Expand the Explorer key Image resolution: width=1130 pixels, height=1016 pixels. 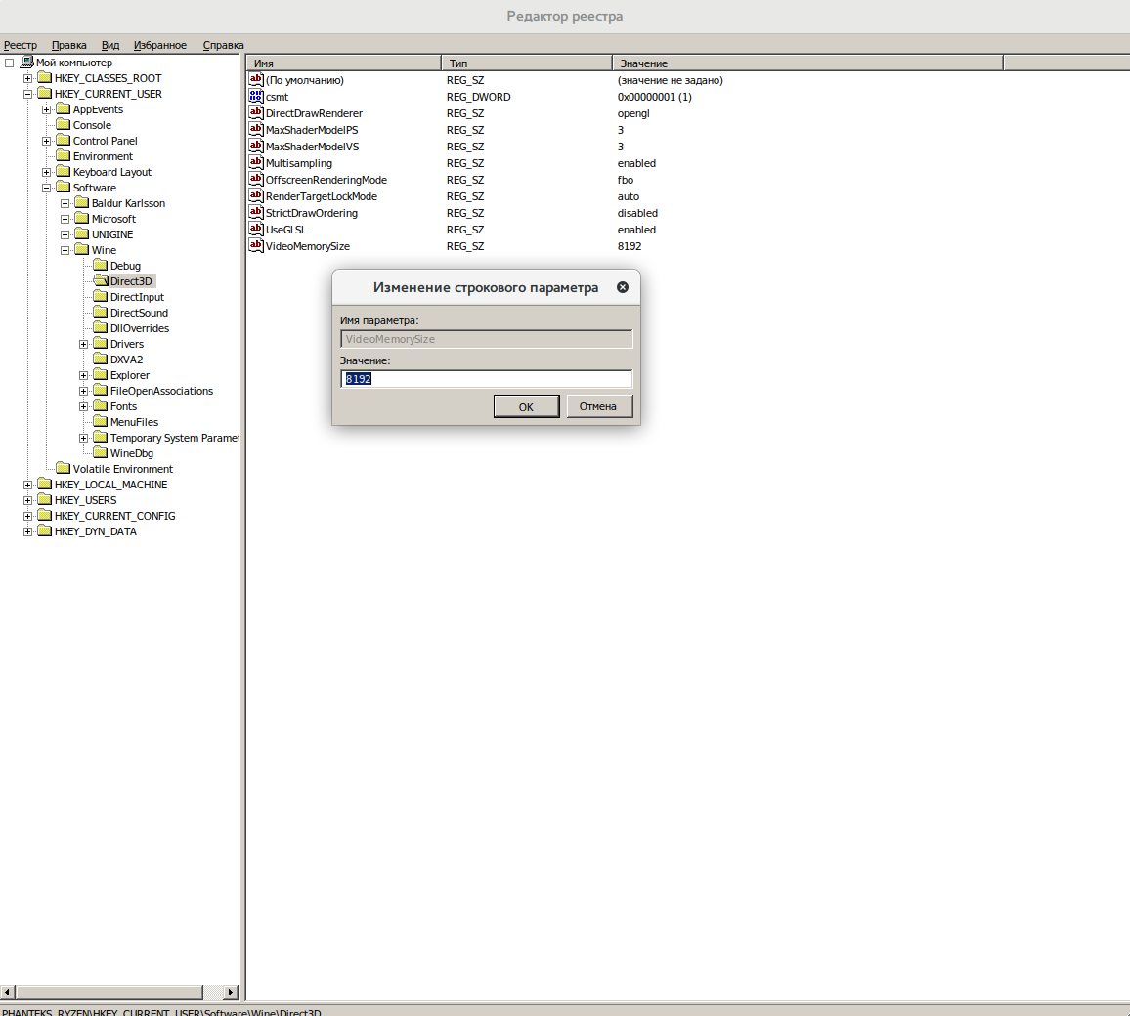tap(84, 375)
